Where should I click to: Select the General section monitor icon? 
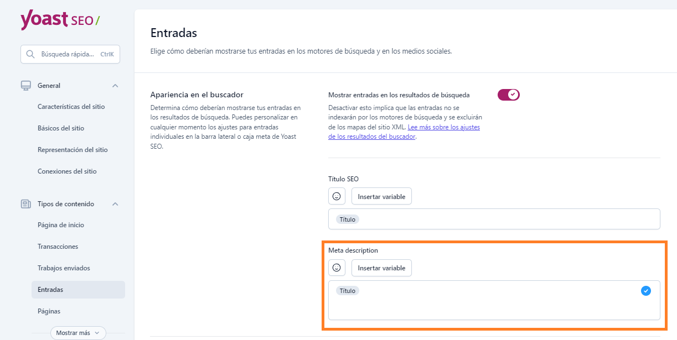click(25, 85)
